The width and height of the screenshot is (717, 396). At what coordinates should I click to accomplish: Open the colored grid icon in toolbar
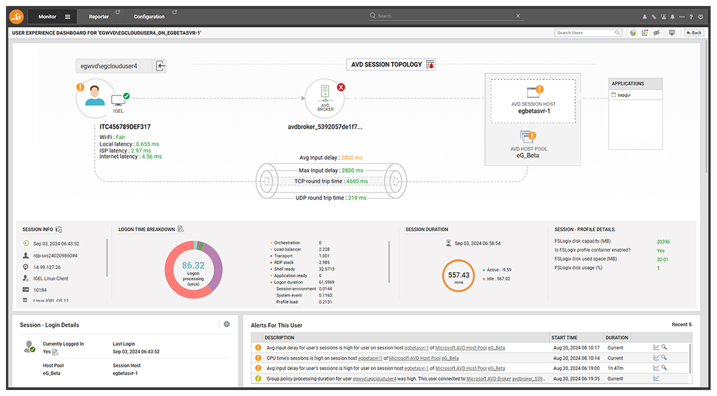[645, 33]
